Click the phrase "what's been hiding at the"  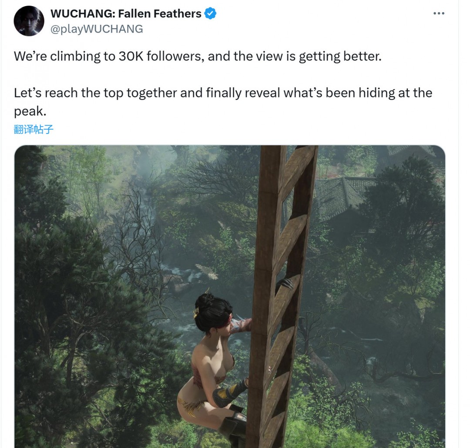click(x=358, y=93)
